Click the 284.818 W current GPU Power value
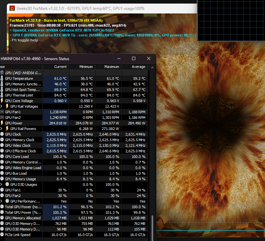Image resolution: width=265 pixels, height=241 pixels. point(58,123)
